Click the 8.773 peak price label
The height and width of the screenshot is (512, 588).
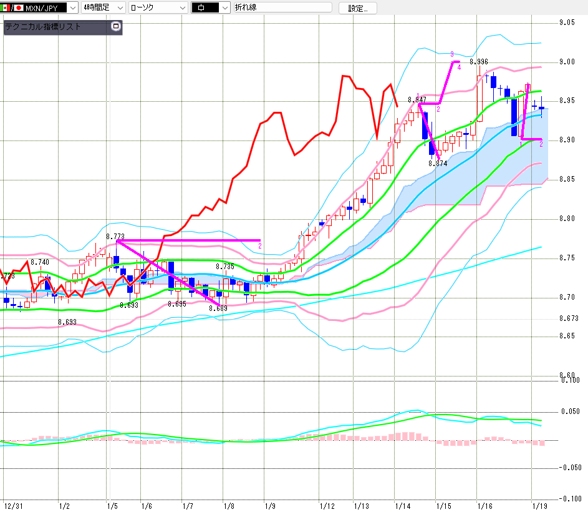click(x=115, y=237)
